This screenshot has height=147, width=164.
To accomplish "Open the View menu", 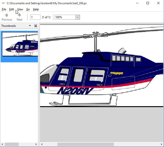I will coord(20,9).
